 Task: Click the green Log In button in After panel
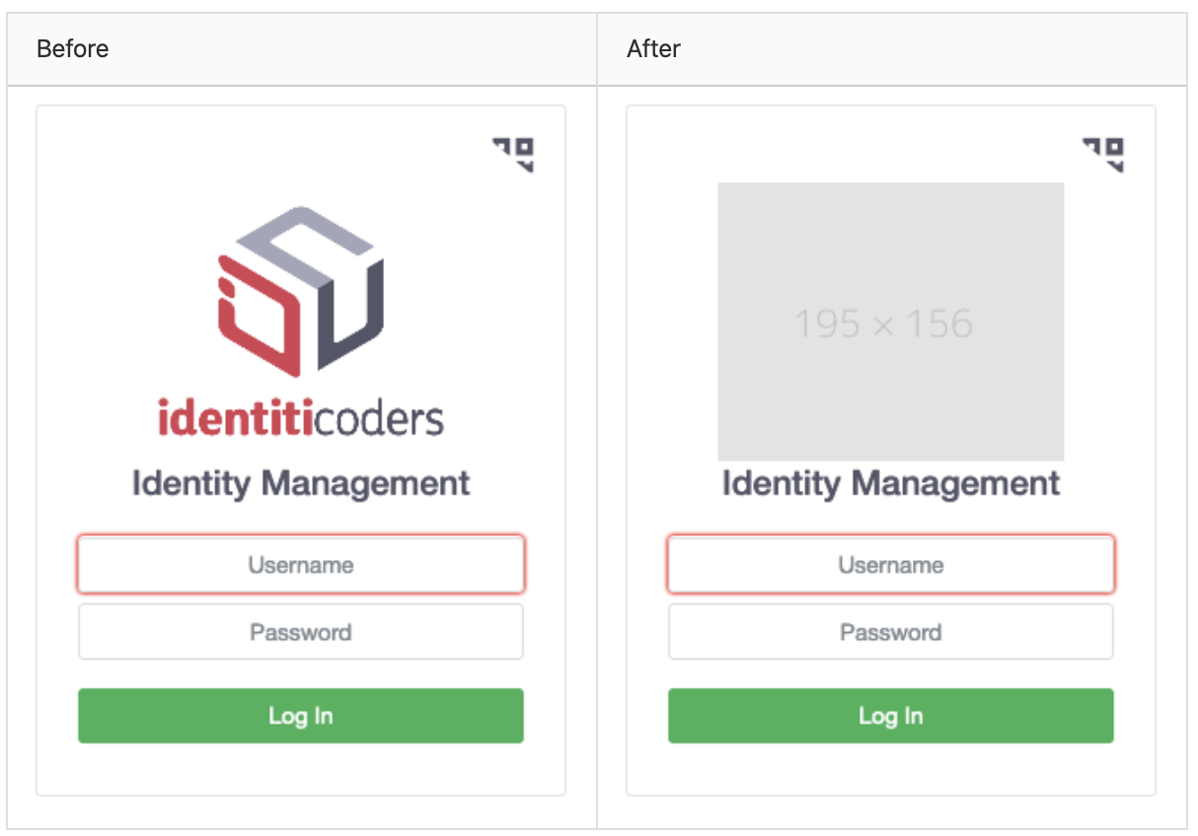(891, 716)
